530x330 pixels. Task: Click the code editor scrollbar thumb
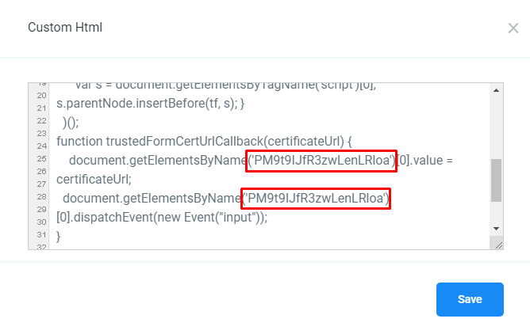click(496, 180)
